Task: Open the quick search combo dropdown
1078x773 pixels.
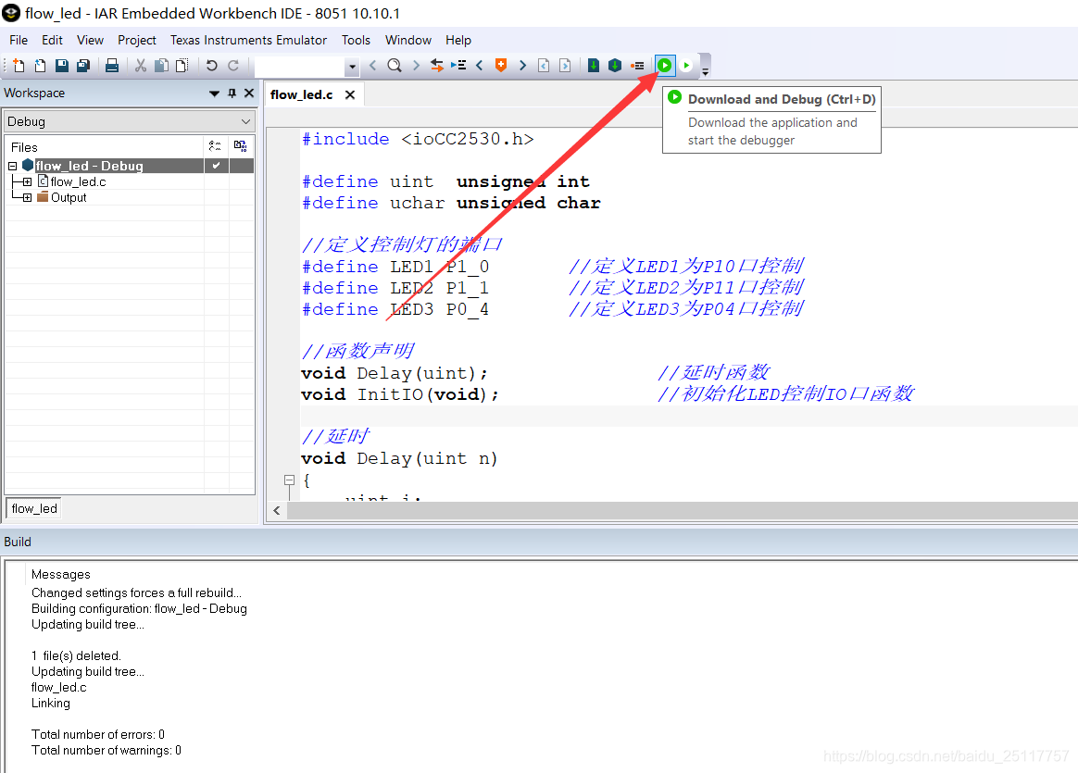Action: tap(352, 67)
